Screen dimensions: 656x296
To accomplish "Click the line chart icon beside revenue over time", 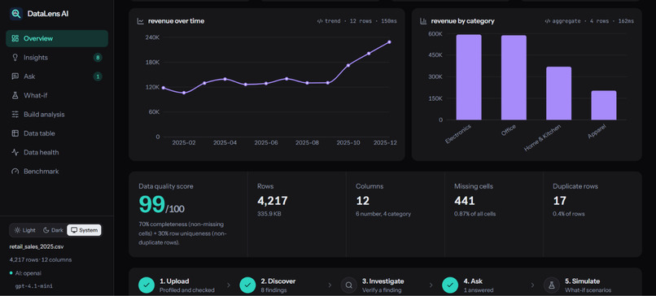I will click(141, 21).
